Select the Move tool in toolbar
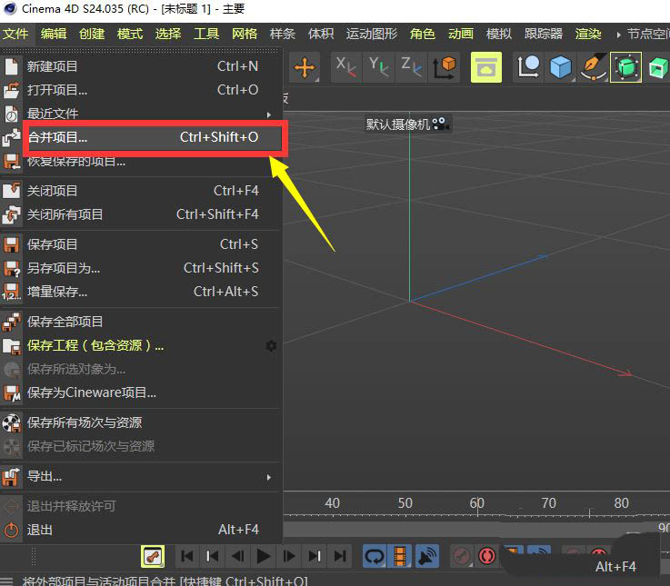The height and width of the screenshot is (586, 670). [x=305, y=67]
